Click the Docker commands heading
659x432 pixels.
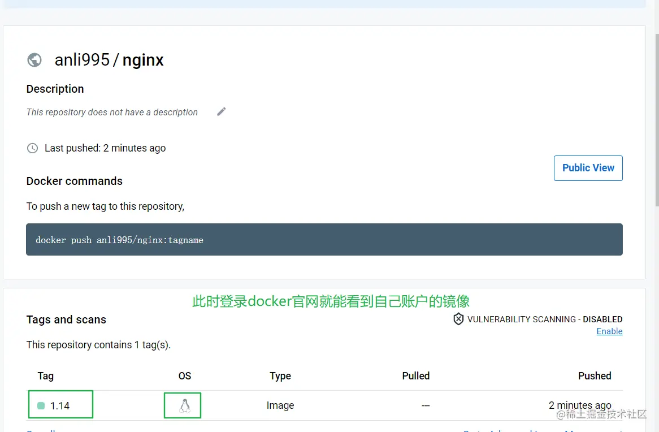[x=75, y=181]
